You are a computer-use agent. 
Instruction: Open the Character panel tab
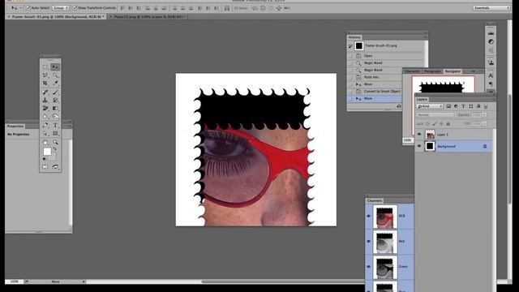(412, 71)
